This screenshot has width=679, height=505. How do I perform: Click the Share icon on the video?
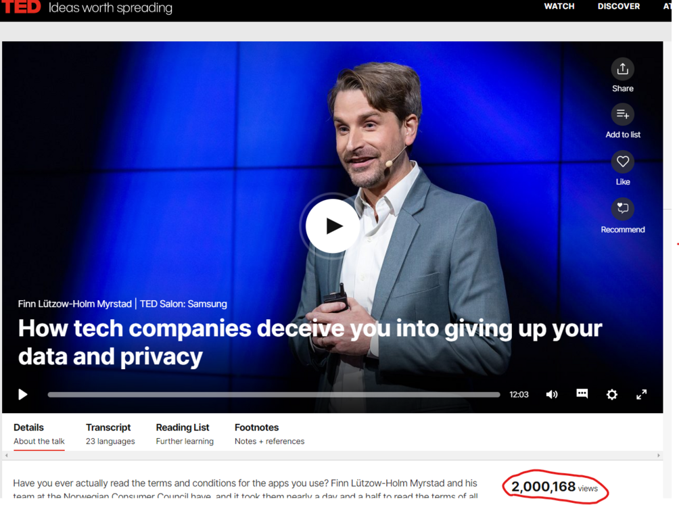coord(622,69)
